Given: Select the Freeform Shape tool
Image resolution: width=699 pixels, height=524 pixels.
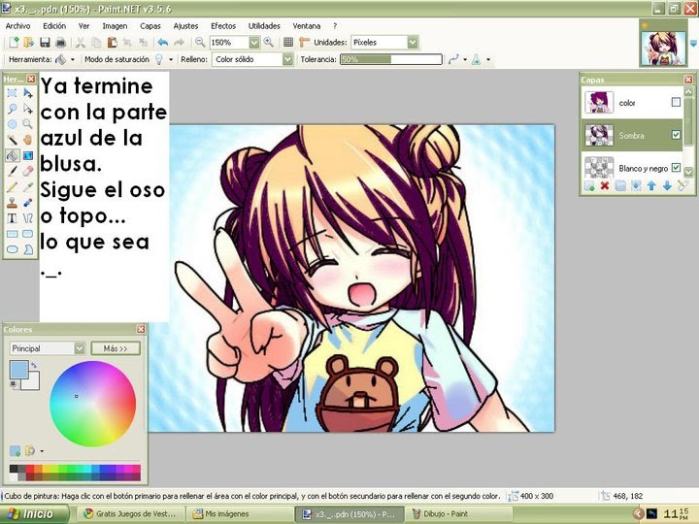Looking at the screenshot, I should pos(27,249).
